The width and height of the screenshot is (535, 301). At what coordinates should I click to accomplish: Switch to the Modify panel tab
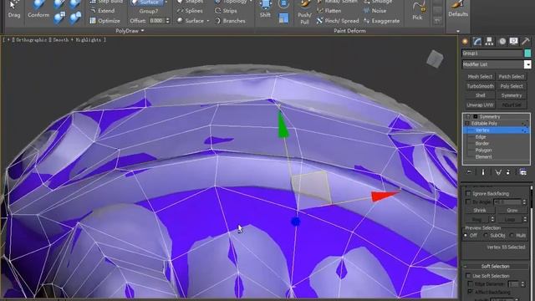(477, 42)
